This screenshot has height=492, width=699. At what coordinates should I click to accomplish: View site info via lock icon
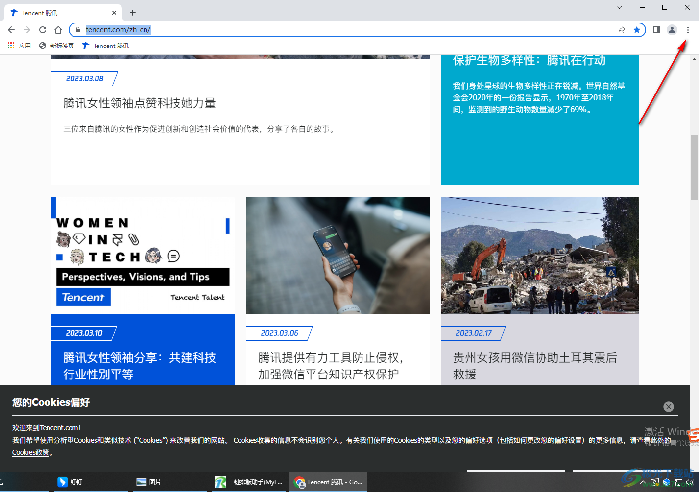click(78, 30)
